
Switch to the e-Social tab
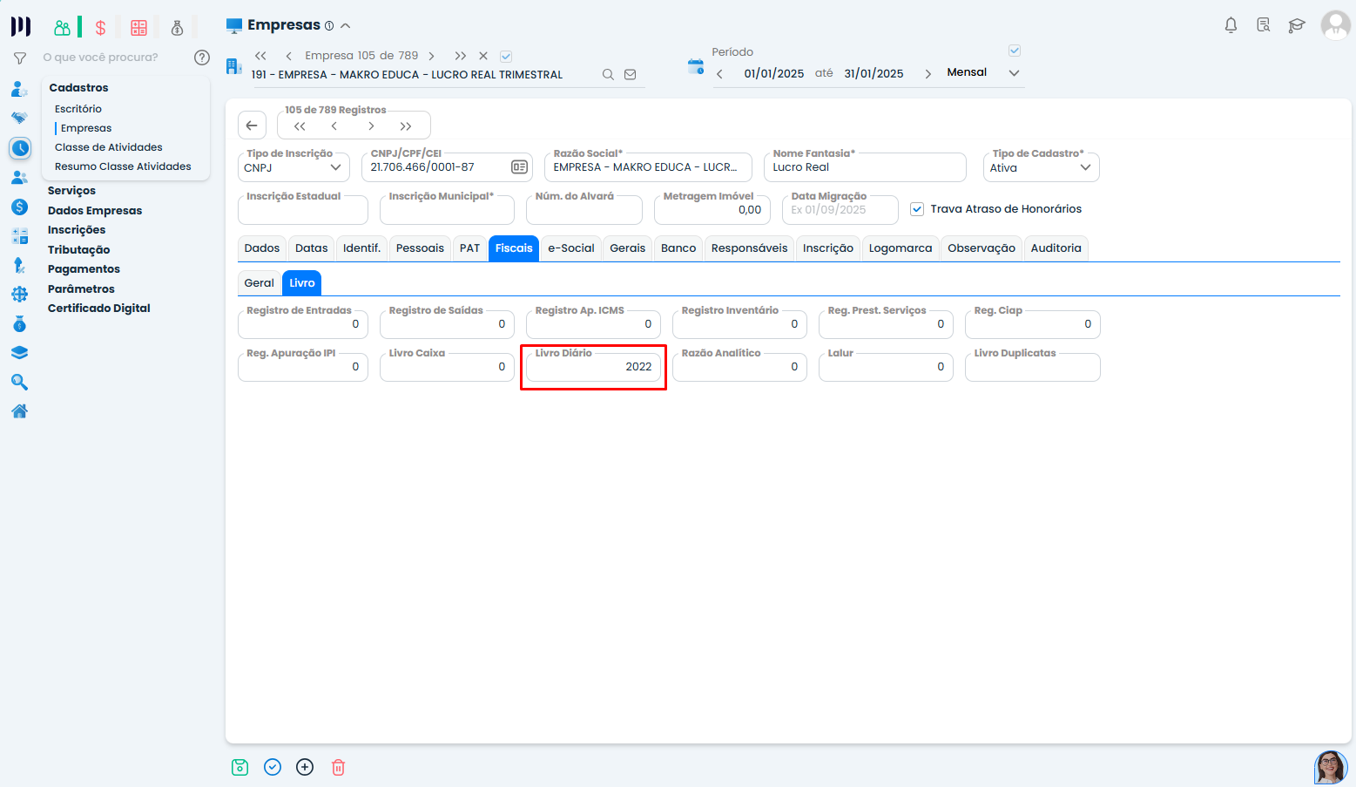point(570,248)
